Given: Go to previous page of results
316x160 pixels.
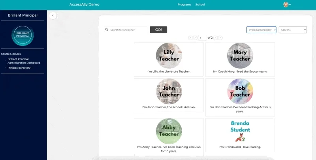Looking at the screenshot, I should [195, 38].
